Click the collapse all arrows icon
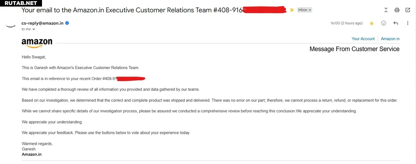416x164 pixels. (386, 10)
